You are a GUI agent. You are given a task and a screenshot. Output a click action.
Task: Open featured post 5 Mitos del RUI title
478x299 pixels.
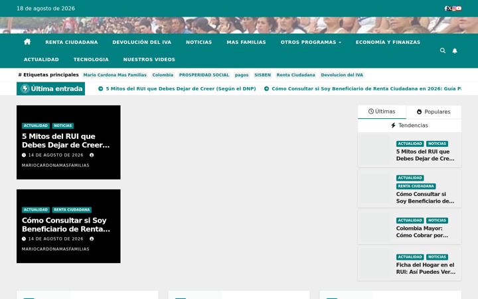point(66,141)
